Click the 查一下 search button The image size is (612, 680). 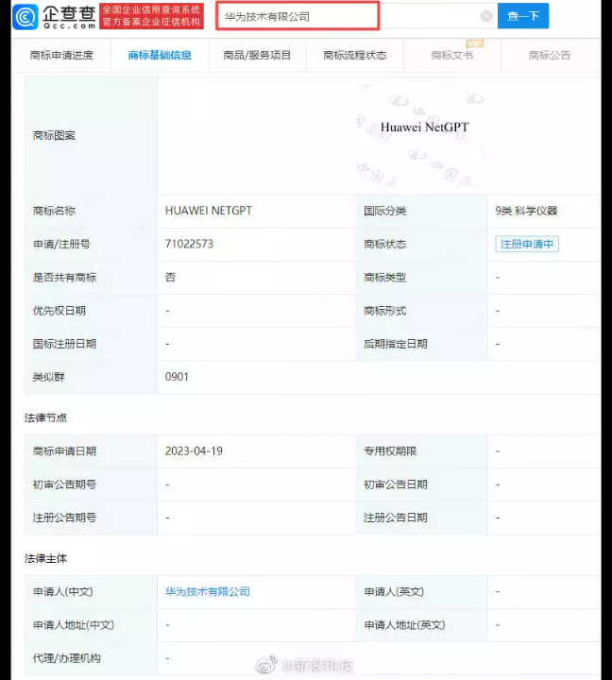(x=522, y=16)
